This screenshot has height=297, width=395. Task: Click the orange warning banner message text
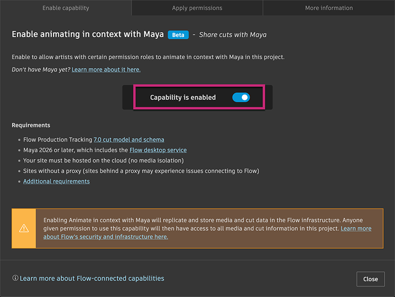tap(190, 225)
